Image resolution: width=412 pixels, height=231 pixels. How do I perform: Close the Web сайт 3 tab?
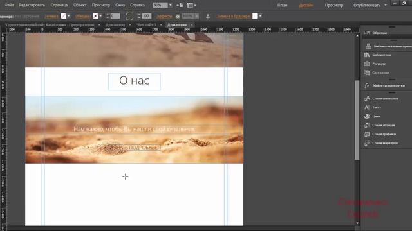[x=161, y=24]
